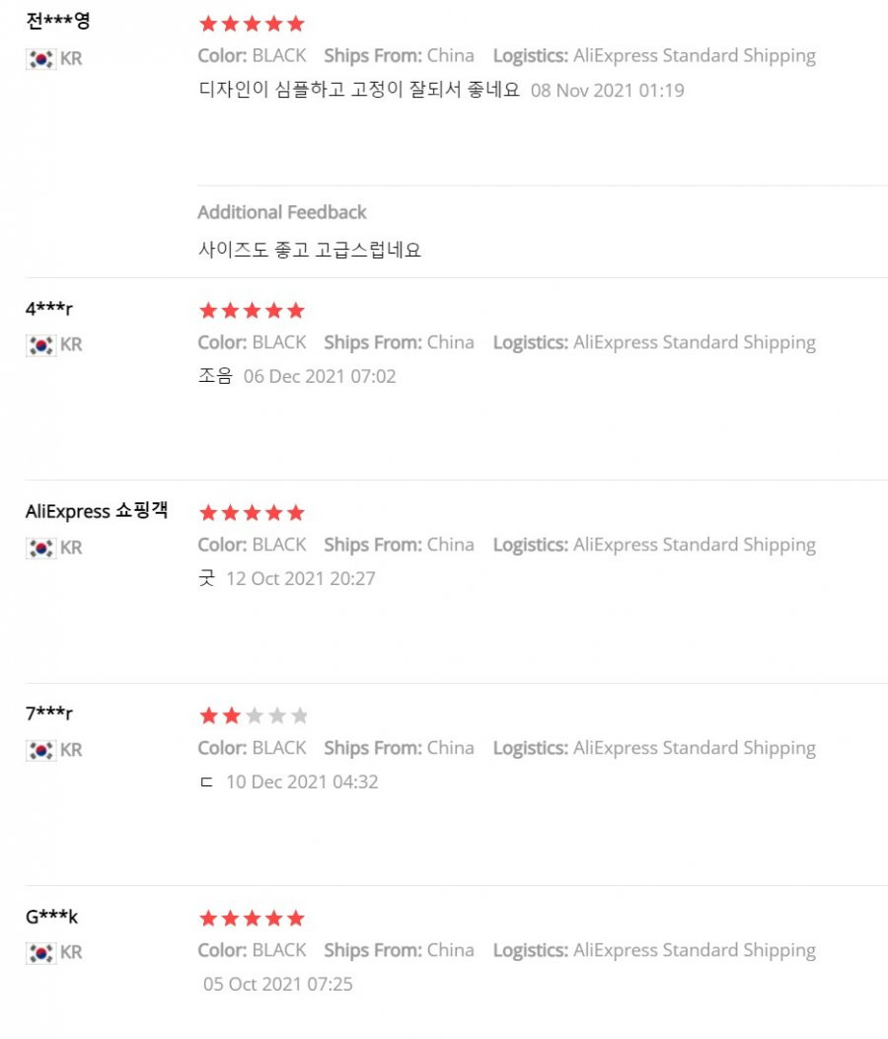Screen dimensions: 888x1039
Task: Open the AliExpress 쇼핑객 reviewer name
Action: click(x=97, y=511)
